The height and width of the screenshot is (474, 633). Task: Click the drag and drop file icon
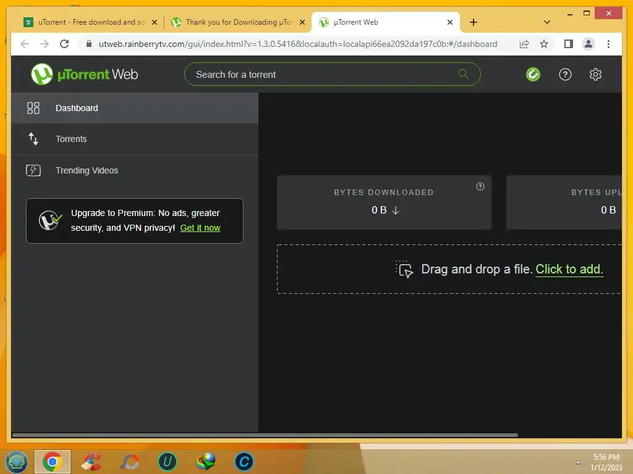click(404, 269)
